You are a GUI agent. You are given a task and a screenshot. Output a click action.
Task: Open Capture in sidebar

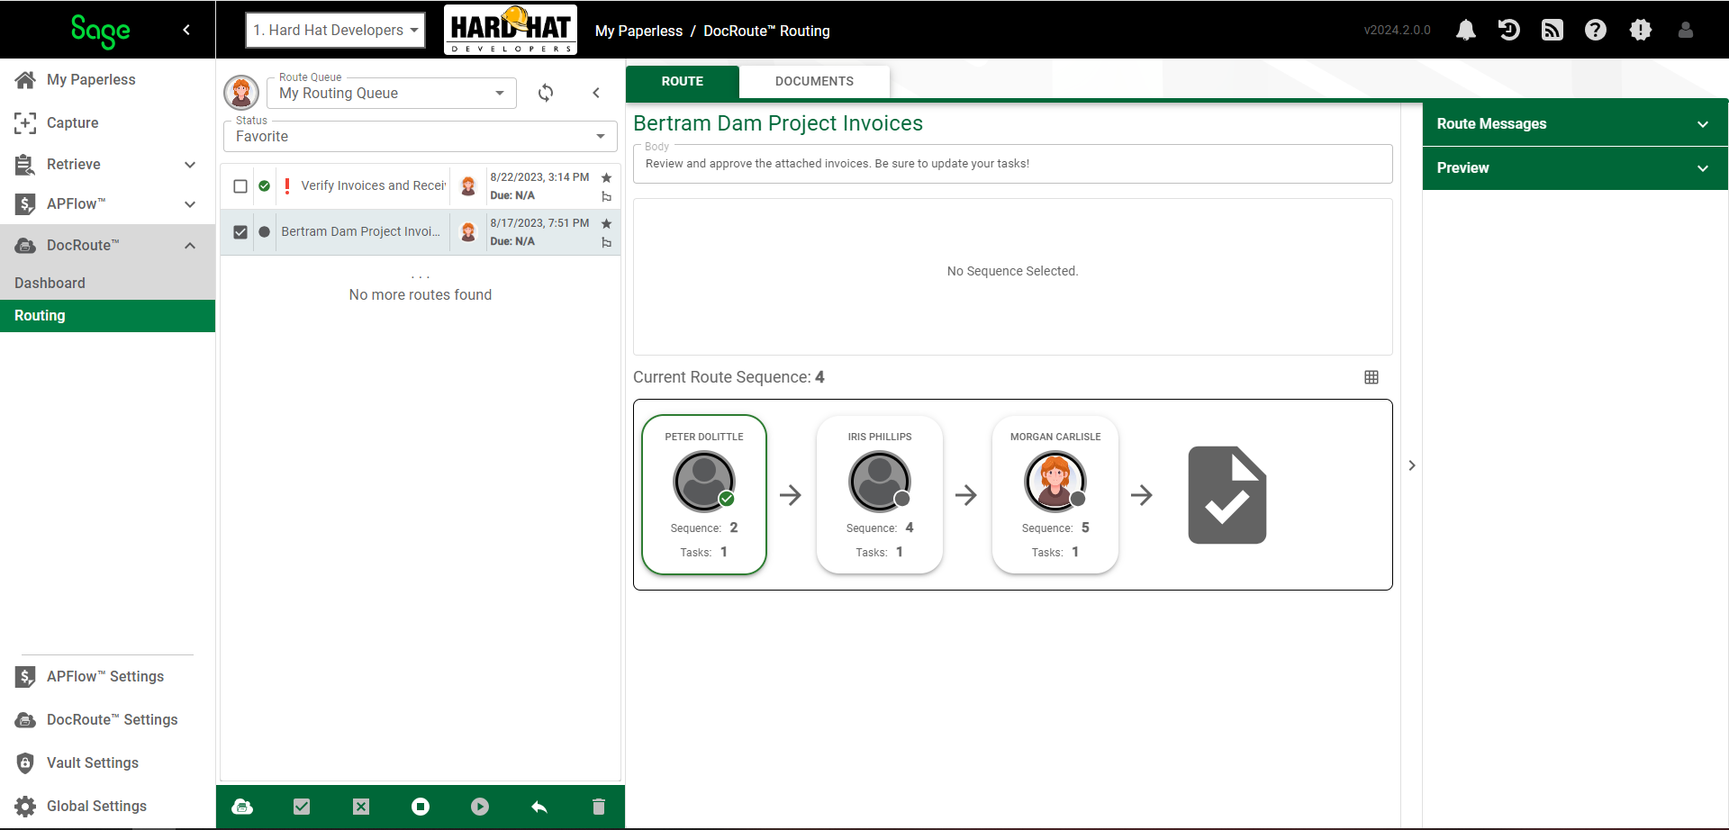click(x=107, y=123)
